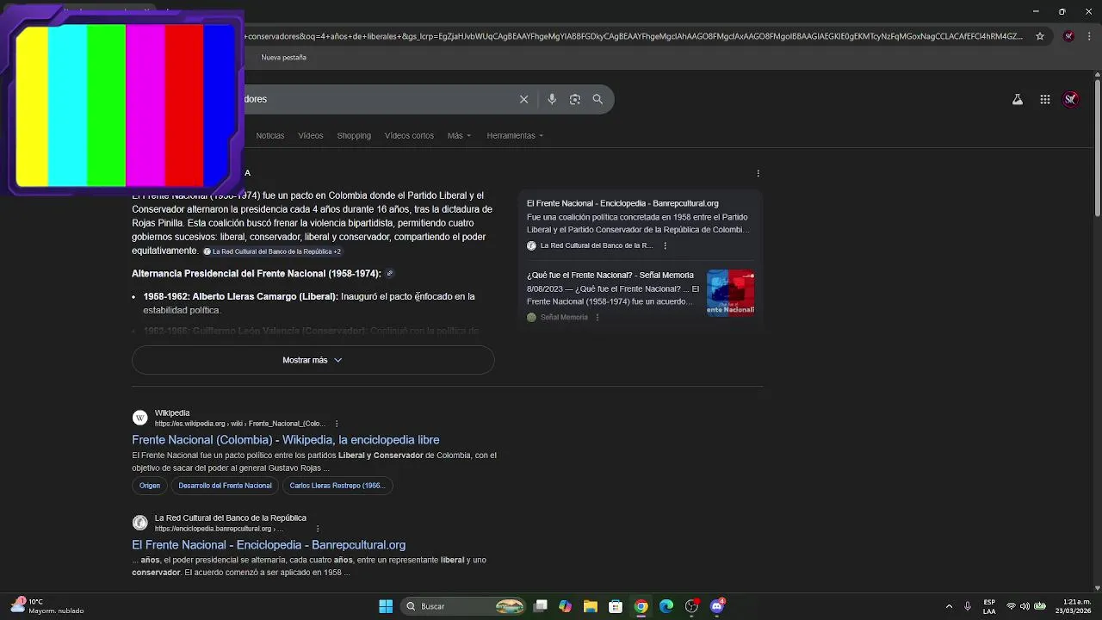
Task: Open the Banrepcultural.org source card title
Action: [622, 204]
